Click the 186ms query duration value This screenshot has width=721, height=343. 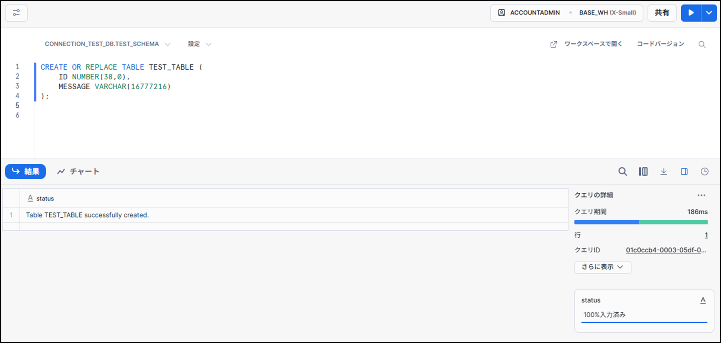(x=697, y=212)
